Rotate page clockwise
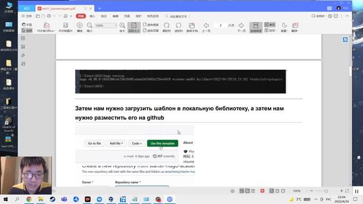This screenshot has width=363, height=204. (x=166, y=27)
